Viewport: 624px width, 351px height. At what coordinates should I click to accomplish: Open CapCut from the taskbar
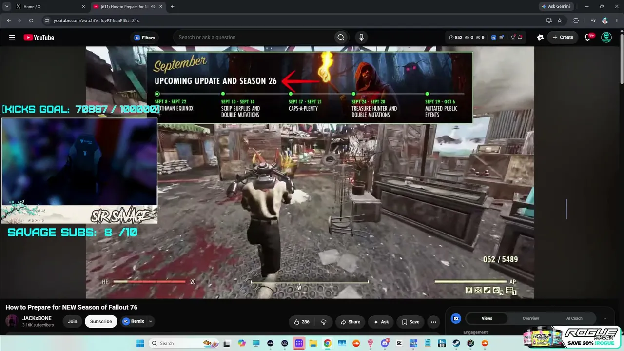[x=399, y=343]
